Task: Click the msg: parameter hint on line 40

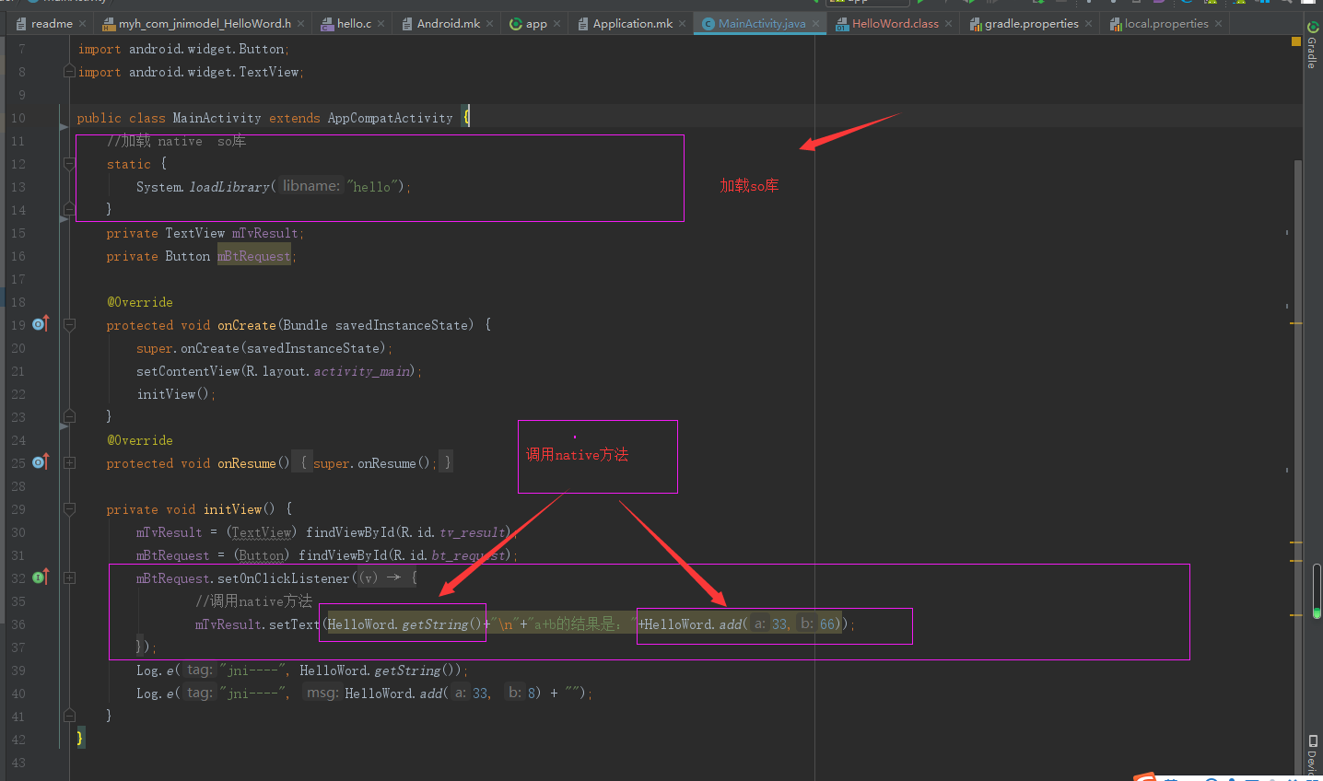Action: pos(322,693)
